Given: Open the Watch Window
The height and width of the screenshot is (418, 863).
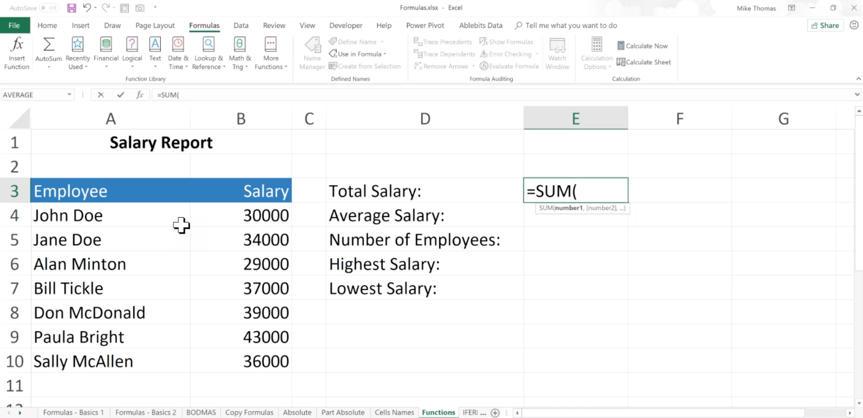Looking at the screenshot, I should point(557,52).
